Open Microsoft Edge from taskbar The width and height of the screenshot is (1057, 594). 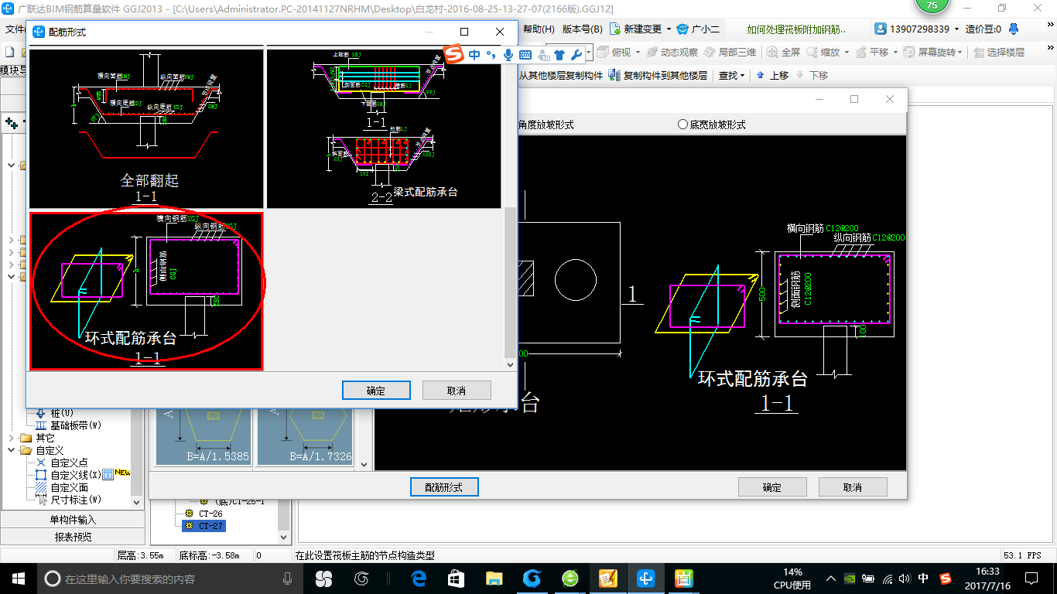(419, 579)
